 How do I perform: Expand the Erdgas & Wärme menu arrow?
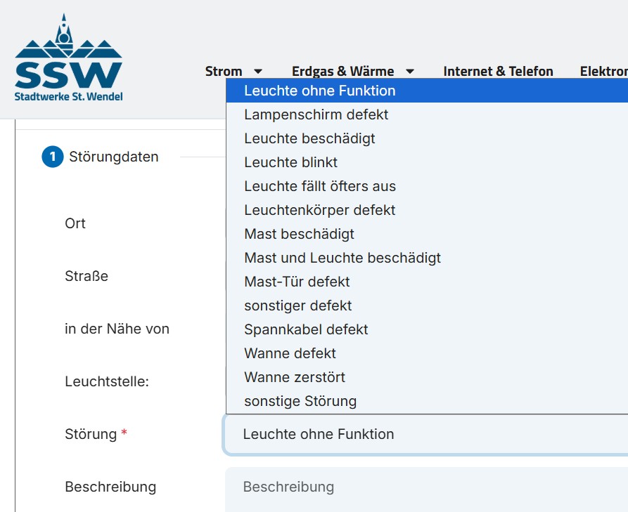(x=410, y=72)
